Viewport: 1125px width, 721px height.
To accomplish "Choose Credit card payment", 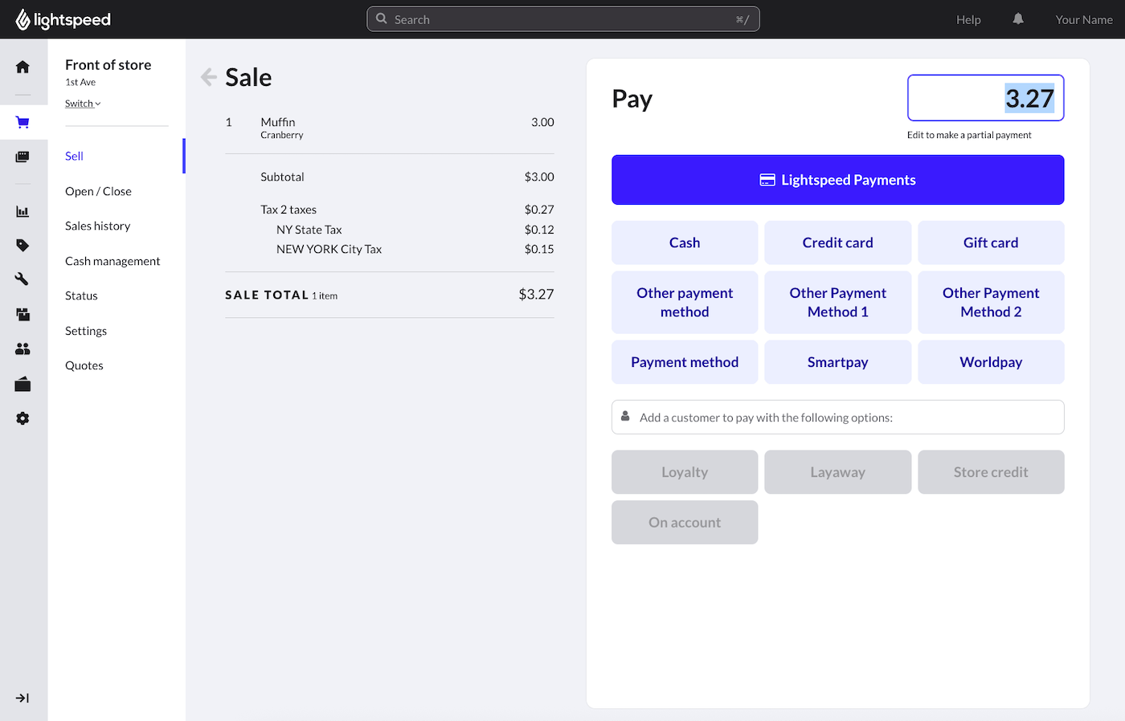I will [838, 242].
